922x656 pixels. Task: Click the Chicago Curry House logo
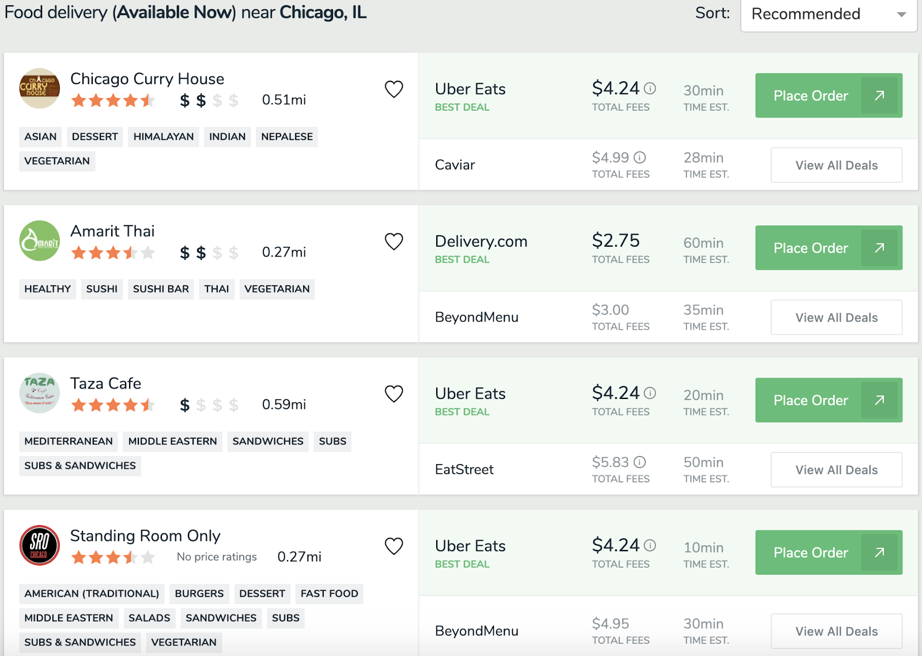click(x=40, y=89)
